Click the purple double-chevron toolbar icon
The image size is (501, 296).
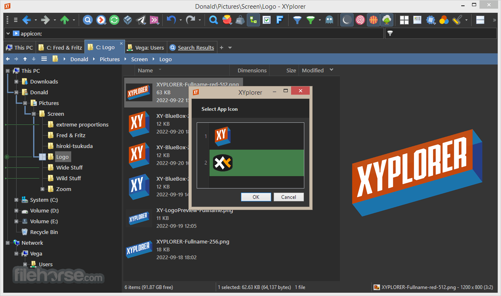click(x=154, y=19)
